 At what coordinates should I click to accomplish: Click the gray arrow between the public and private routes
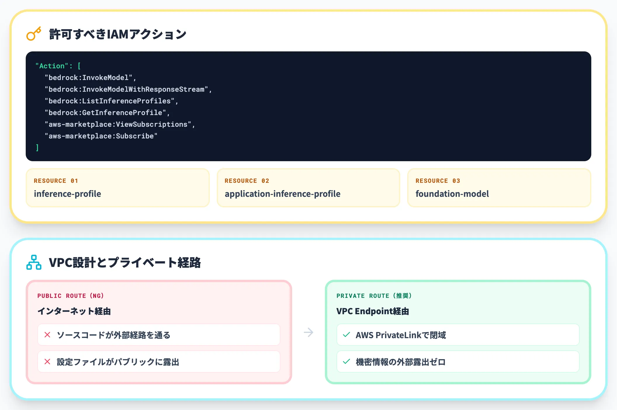pyautogui.click(x=308, y=332)
